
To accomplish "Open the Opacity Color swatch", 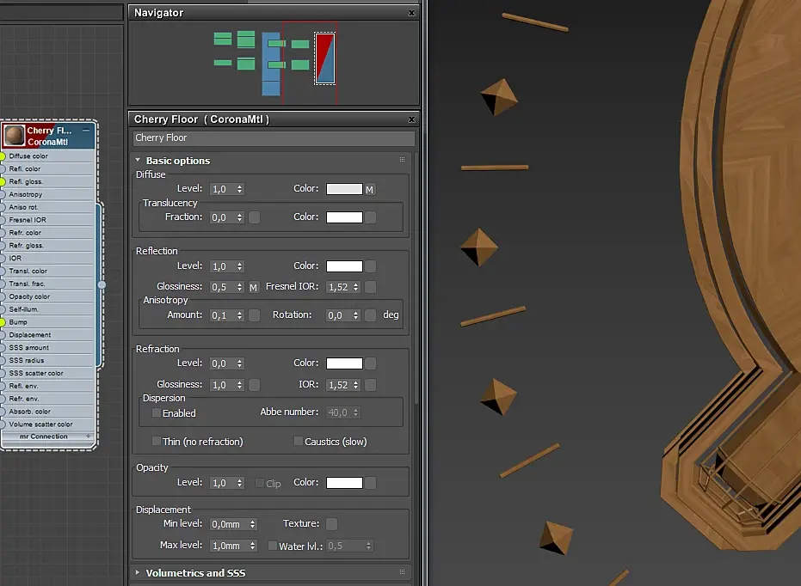I will [344, 483].
